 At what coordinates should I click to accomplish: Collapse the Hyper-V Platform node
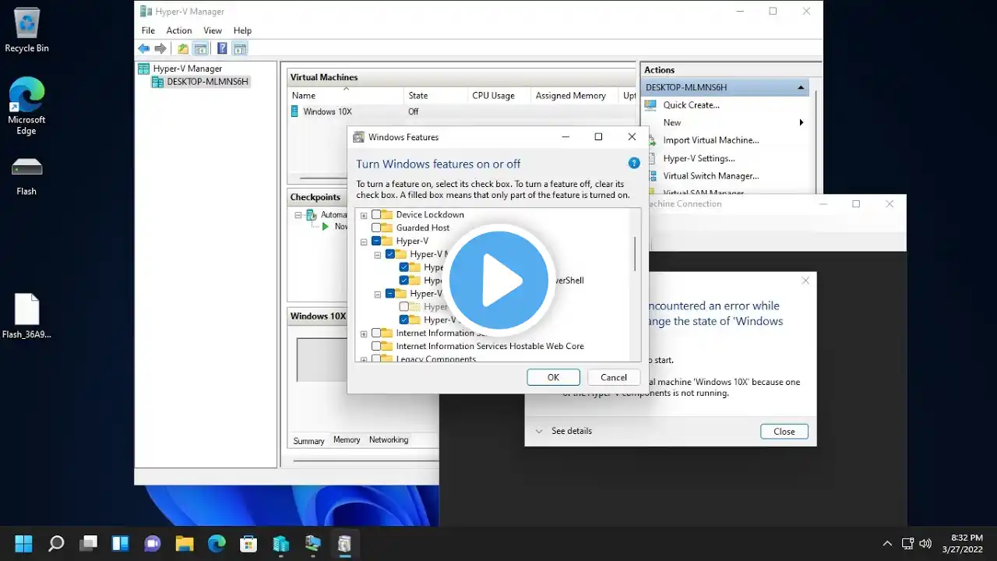pos(378,295)
